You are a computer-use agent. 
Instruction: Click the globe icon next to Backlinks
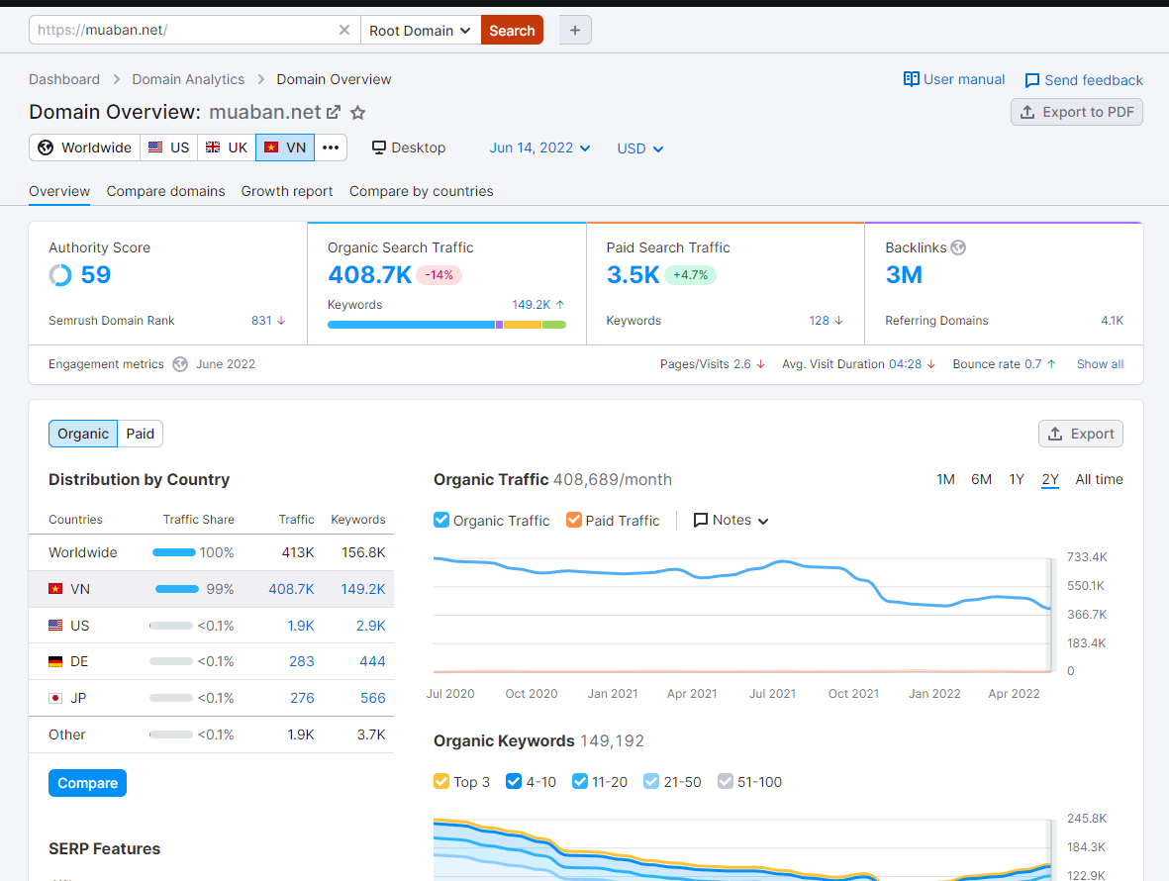pyautogui.click(x=958, y=247)
